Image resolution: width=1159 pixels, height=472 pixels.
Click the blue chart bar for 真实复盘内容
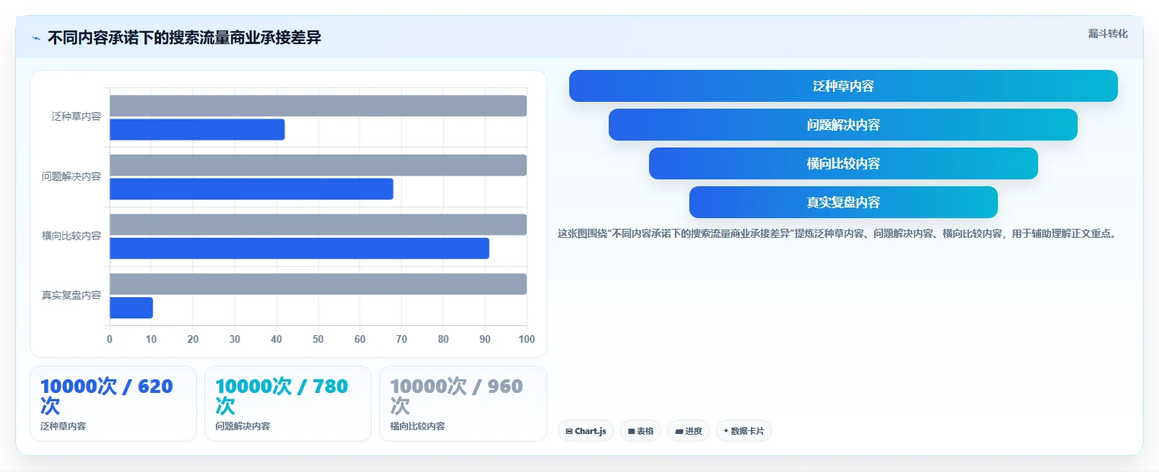131,308
